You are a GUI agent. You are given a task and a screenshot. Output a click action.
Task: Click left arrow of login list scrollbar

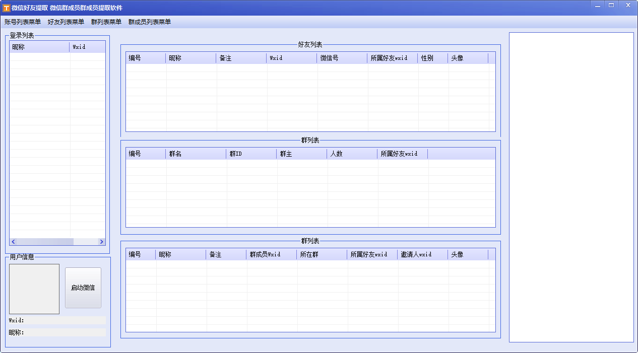pos(14,242)
